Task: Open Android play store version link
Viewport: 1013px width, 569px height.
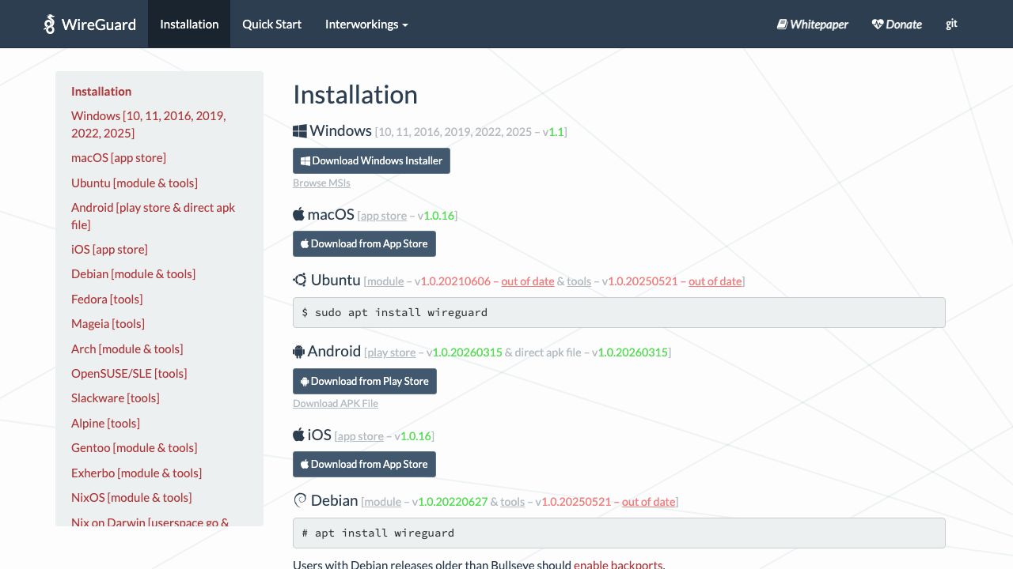Action: pos(391,352)
